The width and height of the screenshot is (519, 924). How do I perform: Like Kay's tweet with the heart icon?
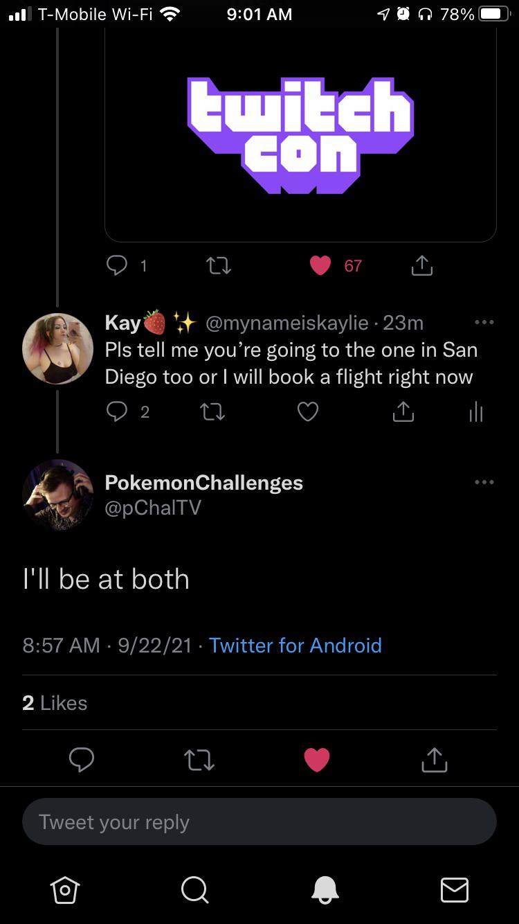point(308,412)
